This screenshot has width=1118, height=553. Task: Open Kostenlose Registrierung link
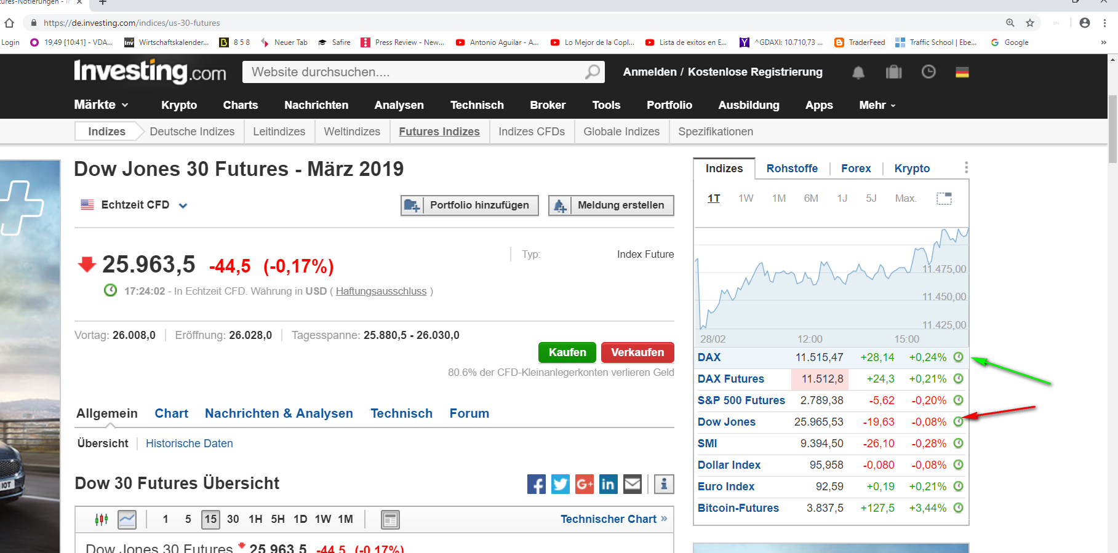click(x=755, y=72)
